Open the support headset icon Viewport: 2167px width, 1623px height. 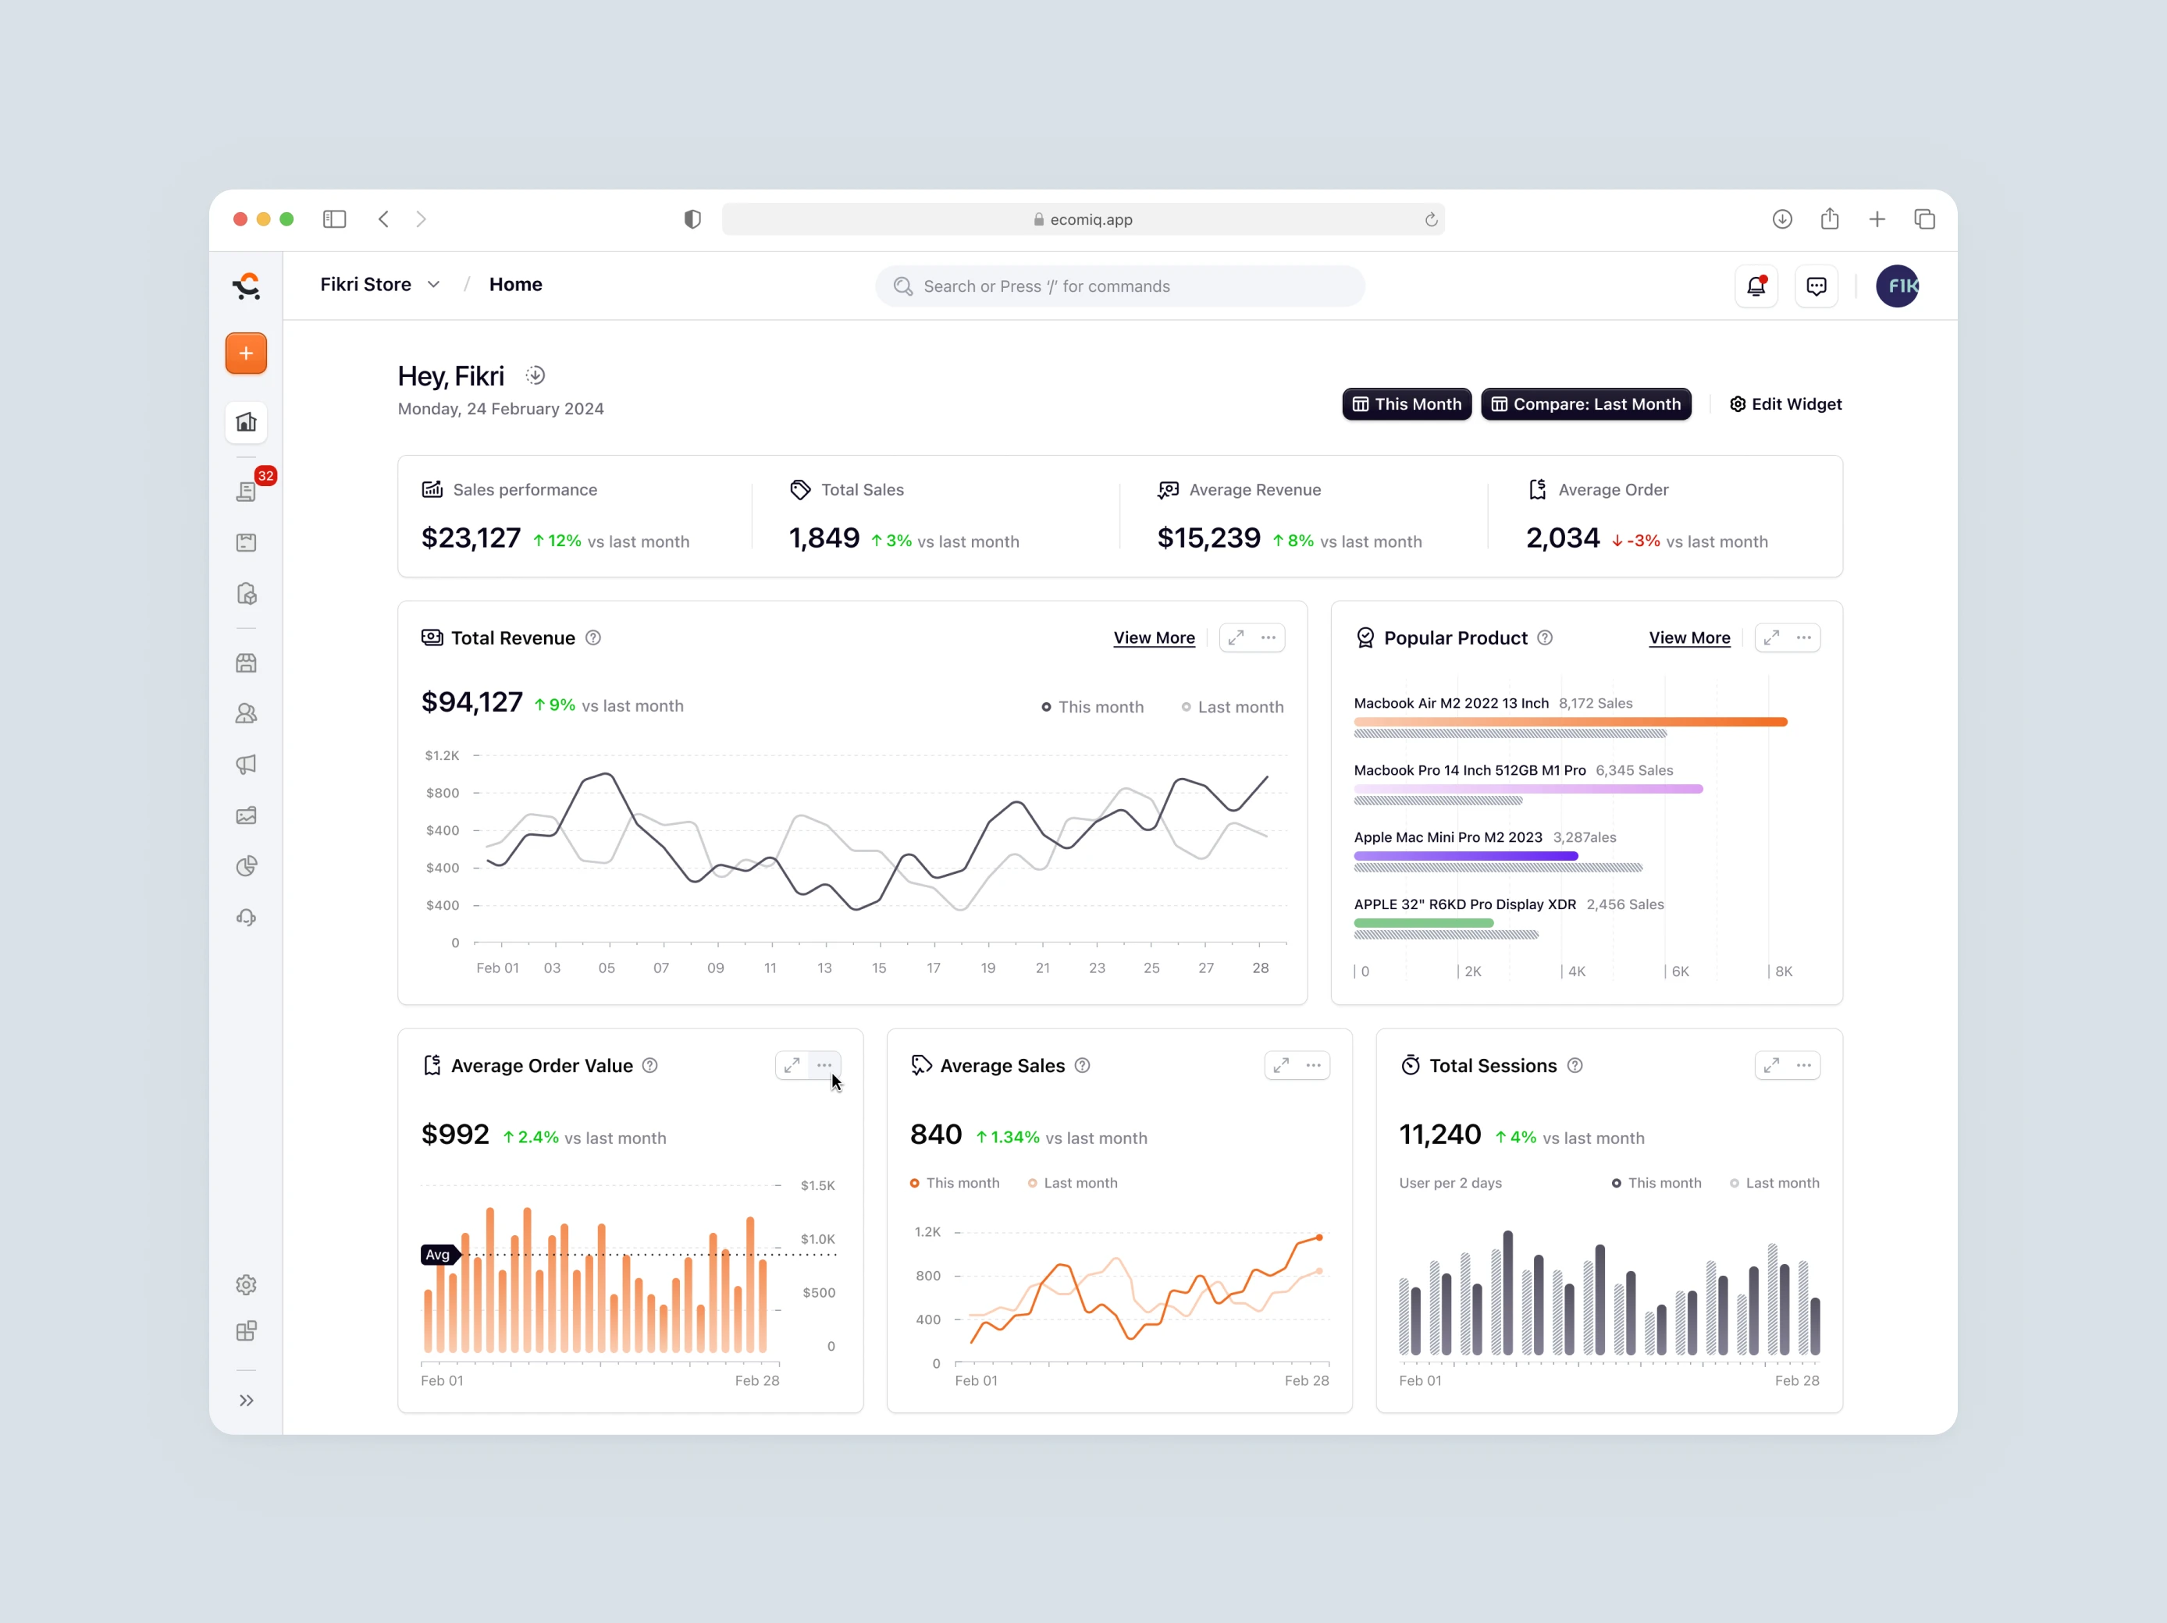tap(246, 917)
